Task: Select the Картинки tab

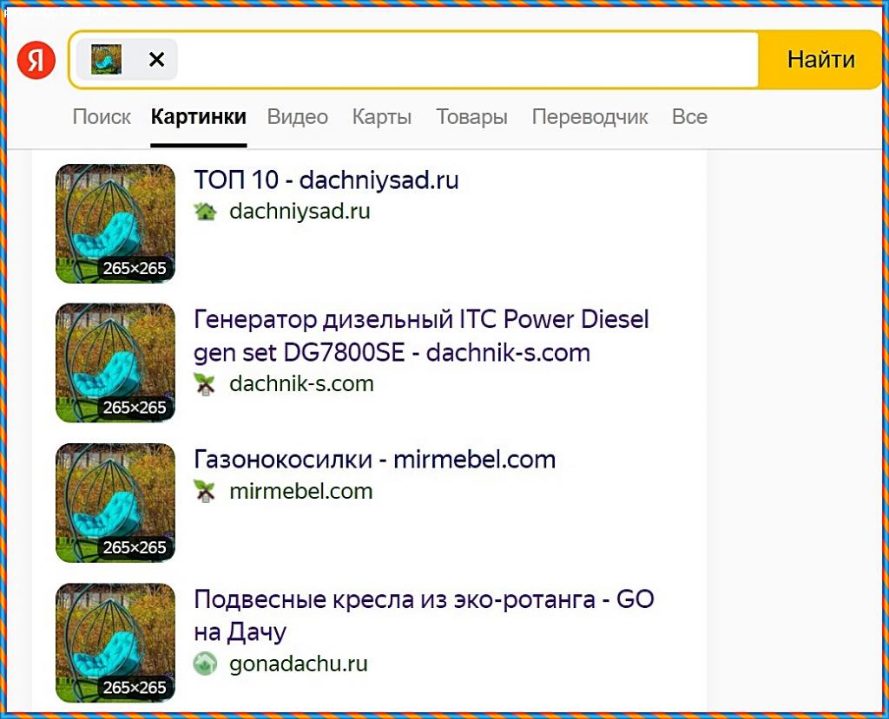Action: point(198,117)
